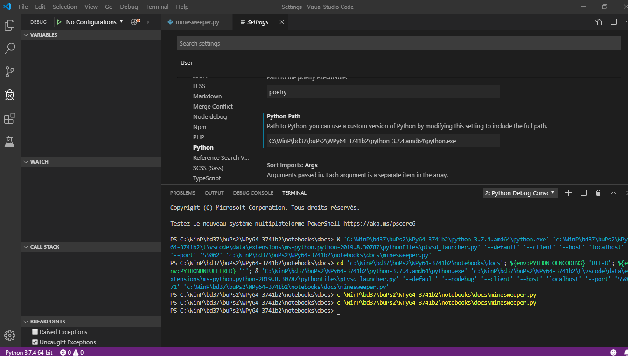The height and width of the screenshot is (356, 628).
Task: Click the green Start Debugging arrow
Action: click(x=59, y=22)
